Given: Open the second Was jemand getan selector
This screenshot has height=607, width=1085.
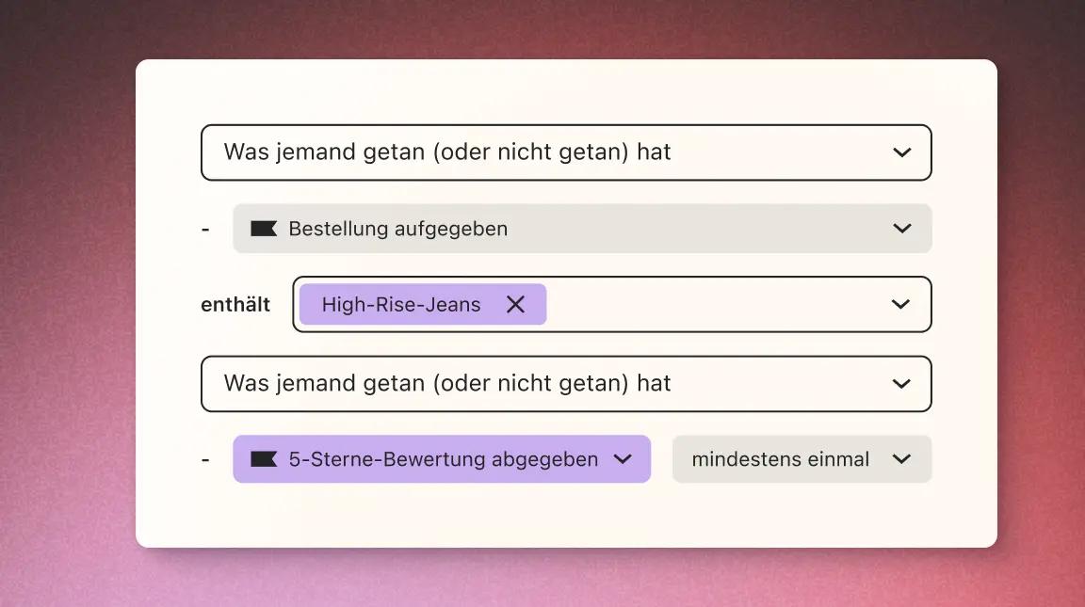Looking at the screenshot, I should pos(565,383).
